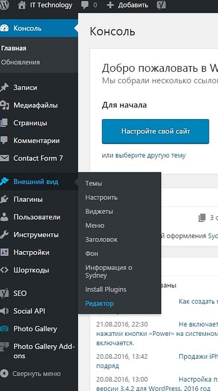Open Contact Form 7 menu
The width and height of the screenshot is (218, 391).
click(x=38, y=158)
